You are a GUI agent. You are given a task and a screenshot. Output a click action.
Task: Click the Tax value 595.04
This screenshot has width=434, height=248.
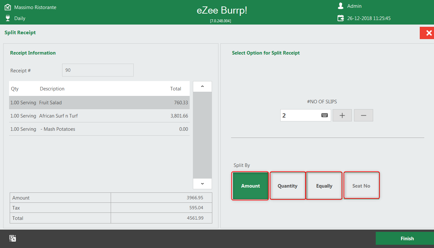[x=196, y=208]
